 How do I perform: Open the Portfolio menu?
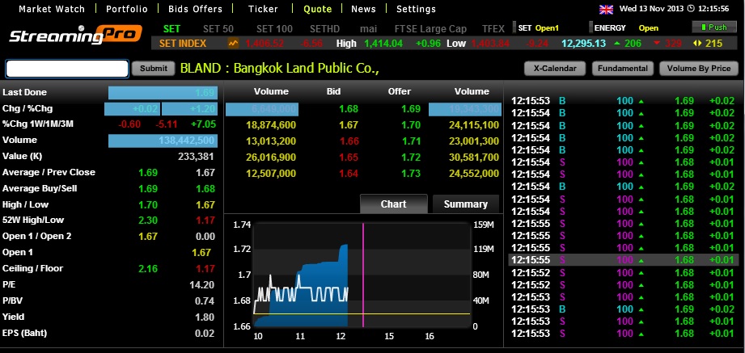(126, 9)
